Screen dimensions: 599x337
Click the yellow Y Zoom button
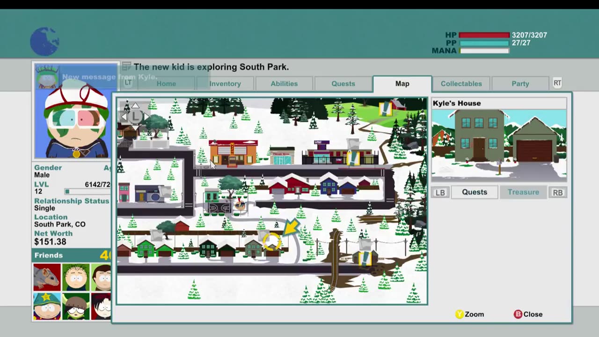pos(469,314)
